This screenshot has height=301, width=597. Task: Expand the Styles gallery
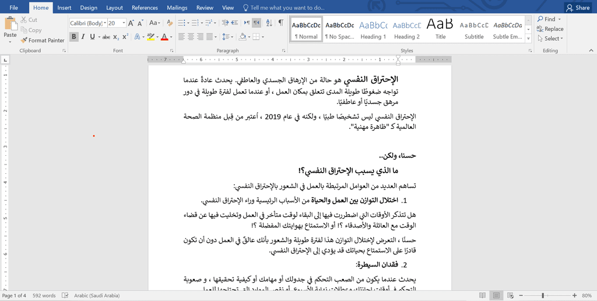point(528,38)
